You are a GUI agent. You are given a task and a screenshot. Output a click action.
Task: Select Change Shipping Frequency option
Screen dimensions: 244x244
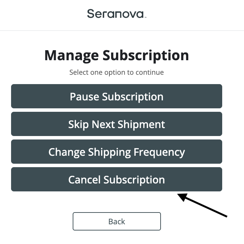click(x=117, y=152)
